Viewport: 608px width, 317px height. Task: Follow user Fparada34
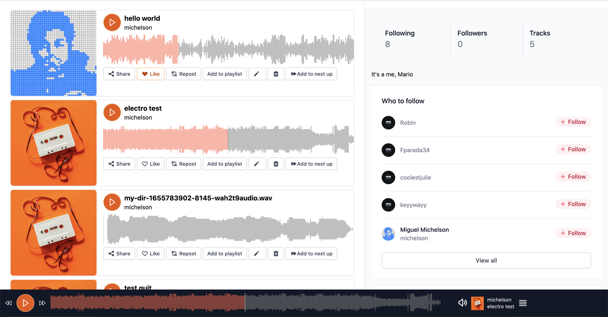pos(573,149)
